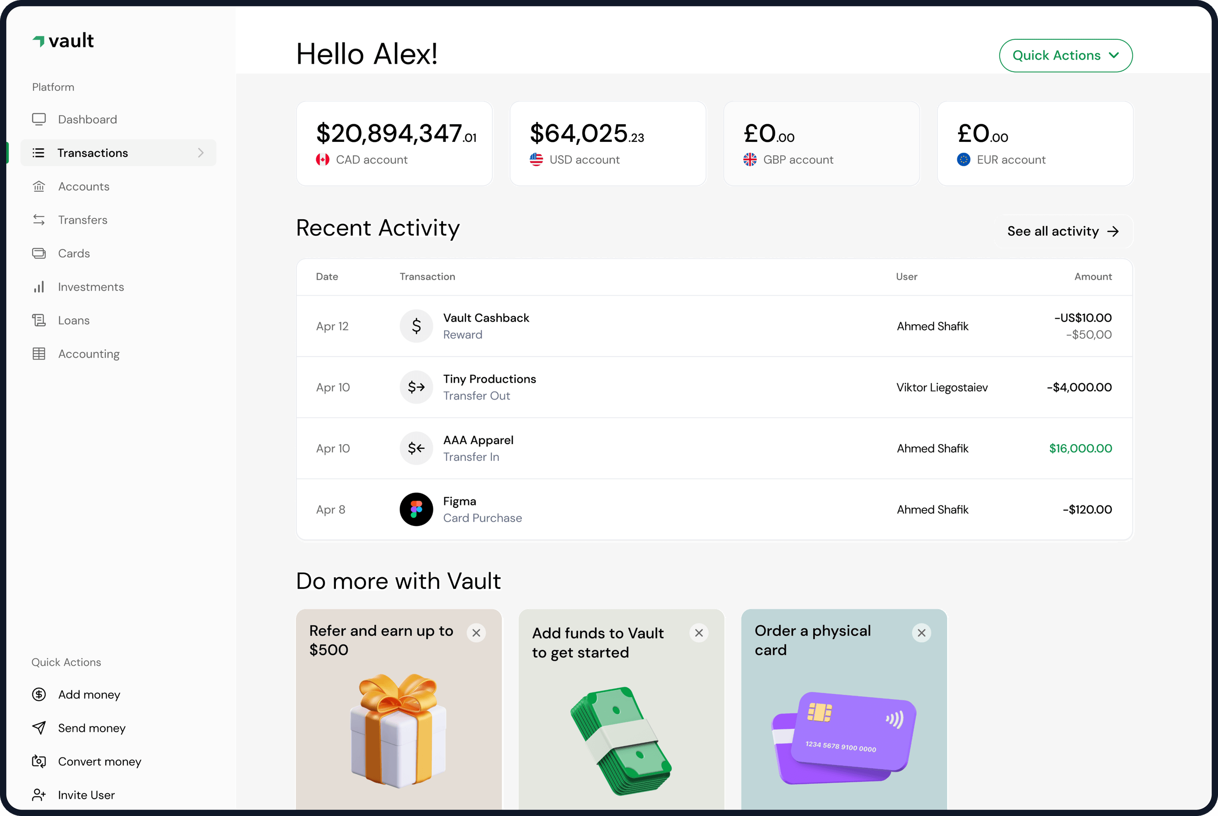Dismiss the Refer and earn card
This screenshot has height=816, width=1218.
coord(476,633)
